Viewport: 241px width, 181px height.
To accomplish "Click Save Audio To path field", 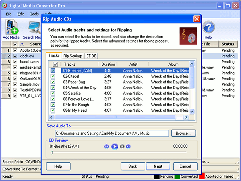I will [x=112, y=133].
